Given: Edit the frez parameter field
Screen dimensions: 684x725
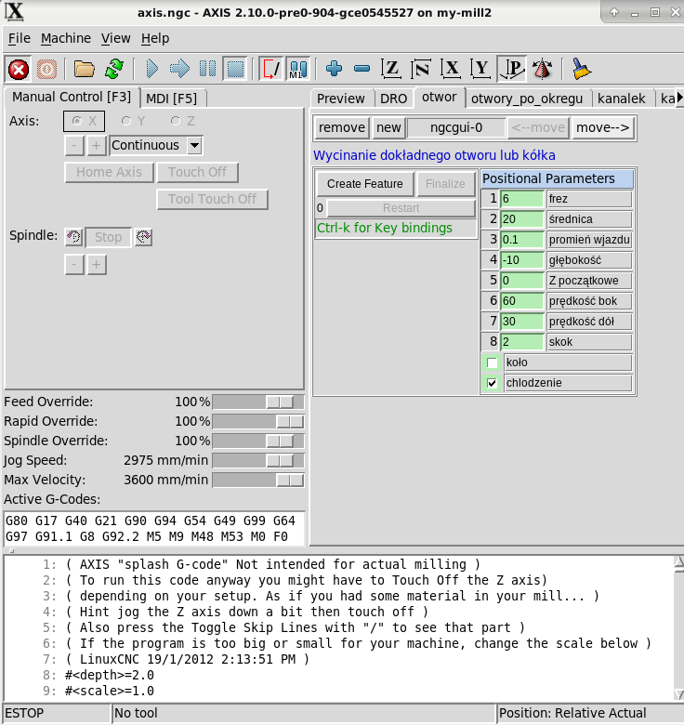Looking at the screenshot, I should click(521, 199).
